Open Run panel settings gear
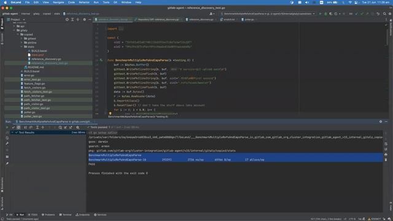The image size is (393, 221). pyautogui.click(x=381, y=122)
